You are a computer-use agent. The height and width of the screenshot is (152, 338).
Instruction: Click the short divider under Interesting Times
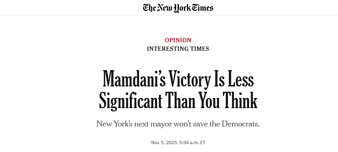(178, 58)
